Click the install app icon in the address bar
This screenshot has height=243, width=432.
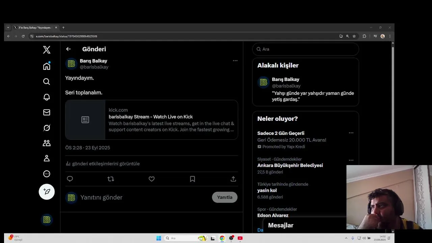click(341, 36)
